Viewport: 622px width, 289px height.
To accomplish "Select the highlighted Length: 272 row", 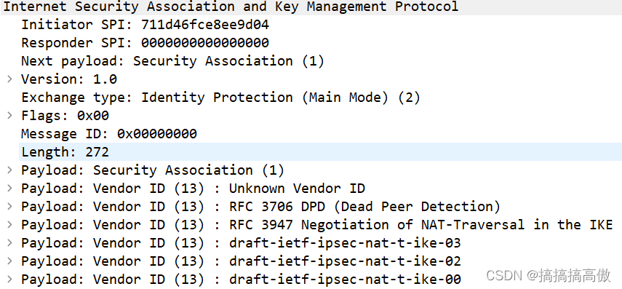I will coord(321,151).
